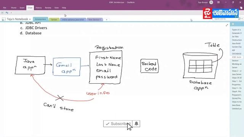
Task: Open the 'Properties' page
Action: click(236, 84)
